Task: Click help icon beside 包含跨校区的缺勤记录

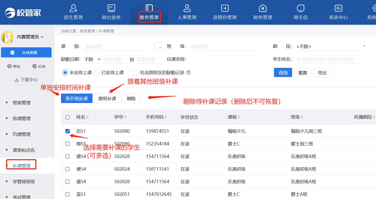Action: point(188,73)
